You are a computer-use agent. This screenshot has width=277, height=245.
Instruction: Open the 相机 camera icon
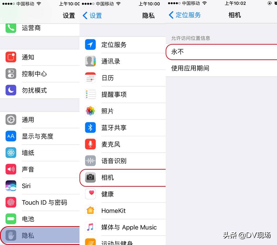[90, 178]
